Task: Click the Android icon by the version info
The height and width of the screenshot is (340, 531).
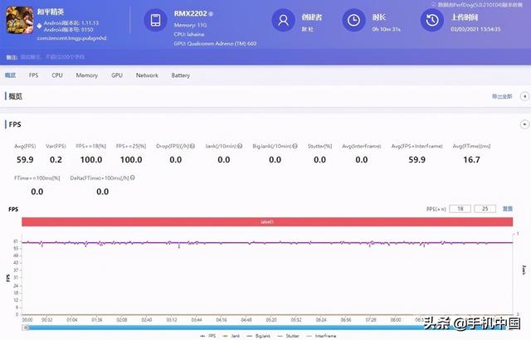Action: coord(39,26)
